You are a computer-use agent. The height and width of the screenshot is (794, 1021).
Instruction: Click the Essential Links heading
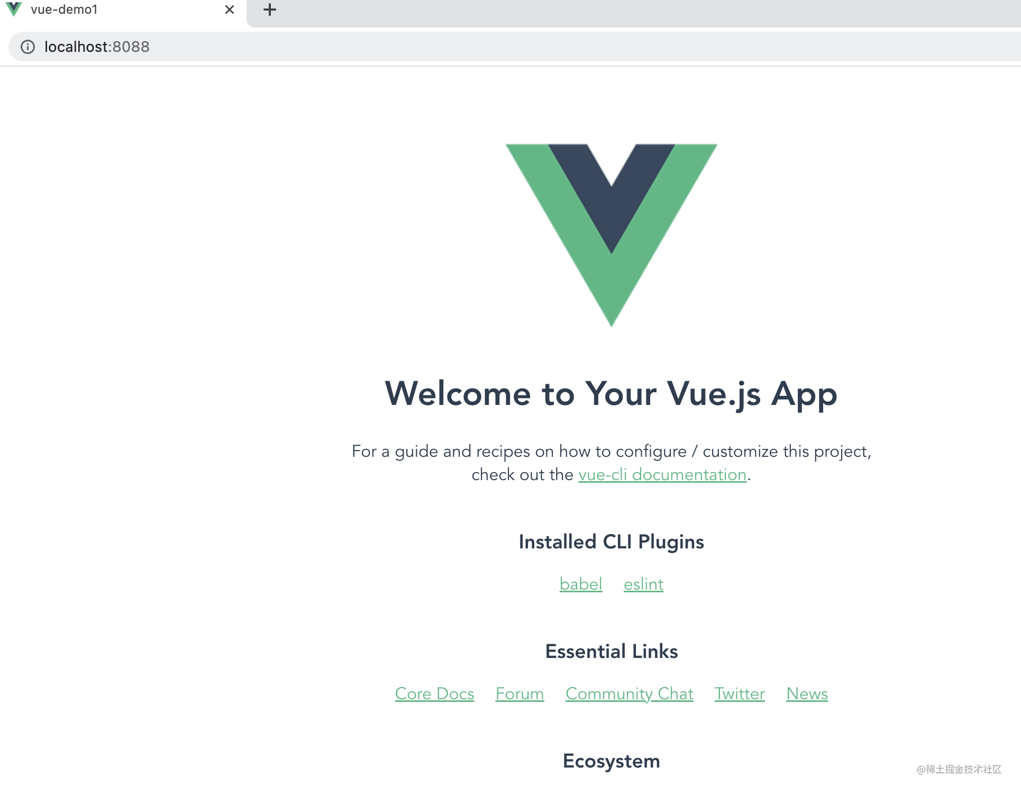(611, 652)
